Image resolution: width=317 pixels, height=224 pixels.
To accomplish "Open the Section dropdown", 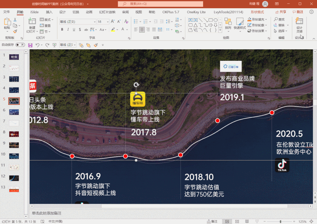I will [x=45, y=31].
